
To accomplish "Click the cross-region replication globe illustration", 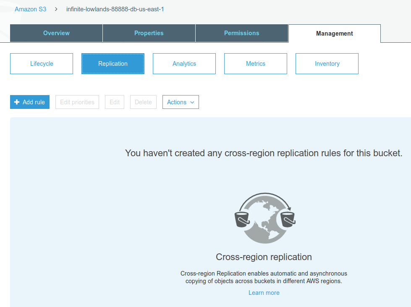I will [265, 218].
